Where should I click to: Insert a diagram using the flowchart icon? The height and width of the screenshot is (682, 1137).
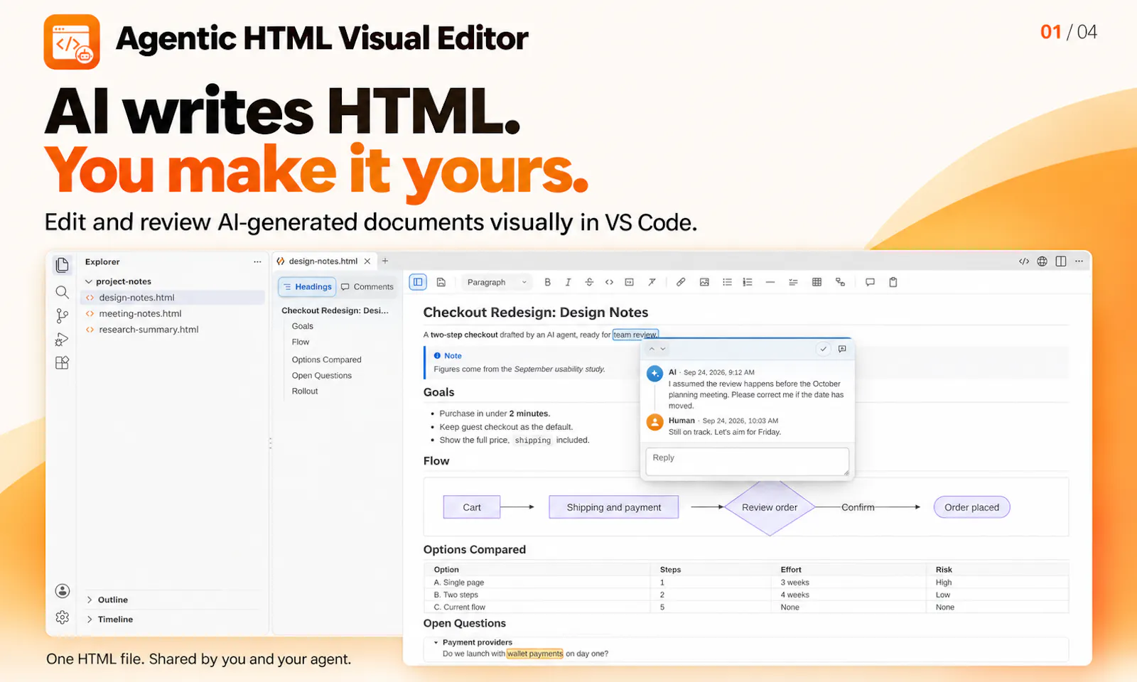coord(840,282)
